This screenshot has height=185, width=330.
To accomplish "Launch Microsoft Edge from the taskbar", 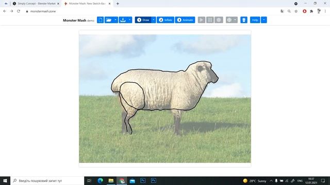I will [x=101, y=180].
